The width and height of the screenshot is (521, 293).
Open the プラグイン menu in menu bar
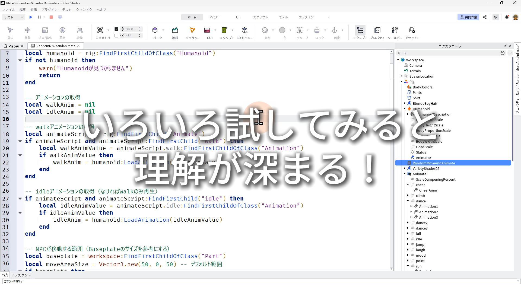tap(49, 9)
